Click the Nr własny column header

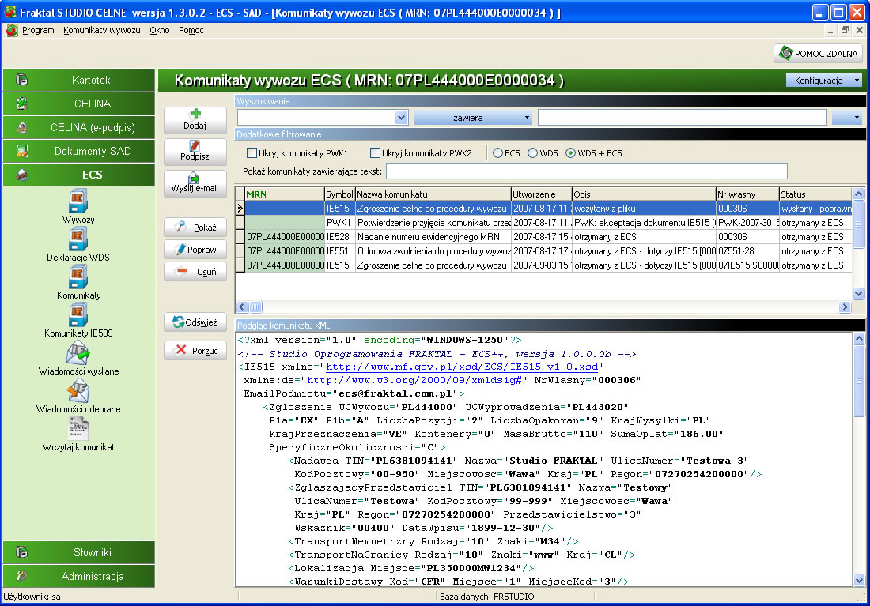point(747,194)
